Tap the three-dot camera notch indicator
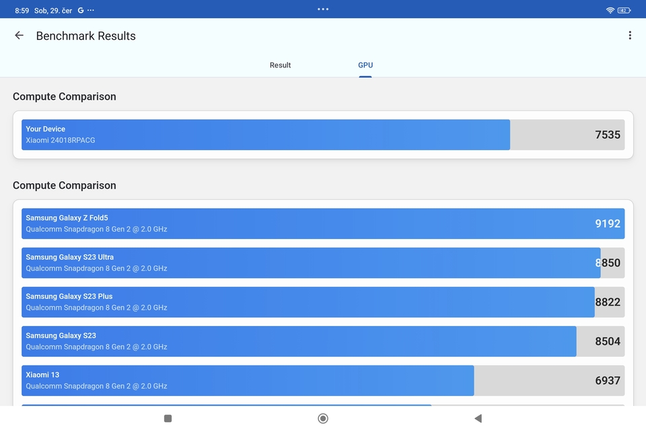This screenshot has width=646, height=431. tap(323, 9)
